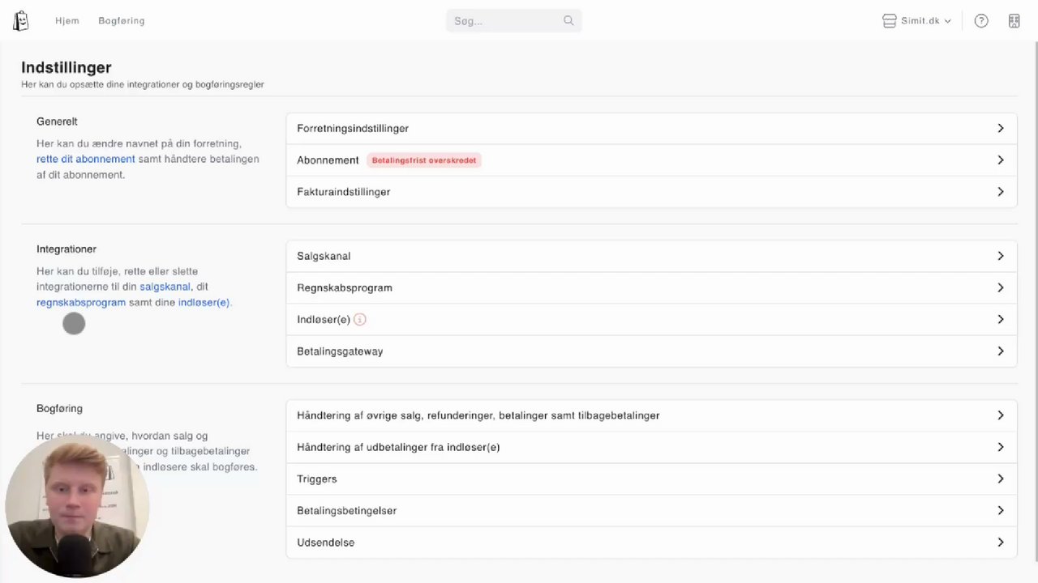Click the presenter webcam thumbnail
This screenshot has width=1038, height=583.
pyautogui.click(x=77, y=508)
